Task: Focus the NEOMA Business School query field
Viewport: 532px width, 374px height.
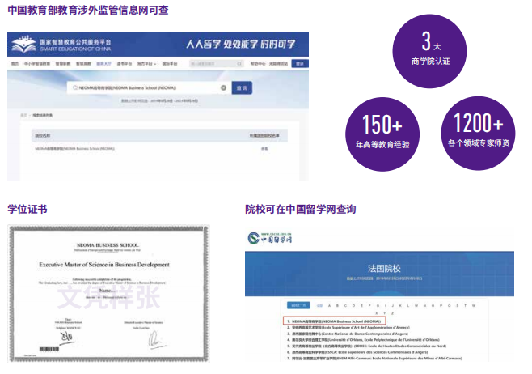Action: 148,87
